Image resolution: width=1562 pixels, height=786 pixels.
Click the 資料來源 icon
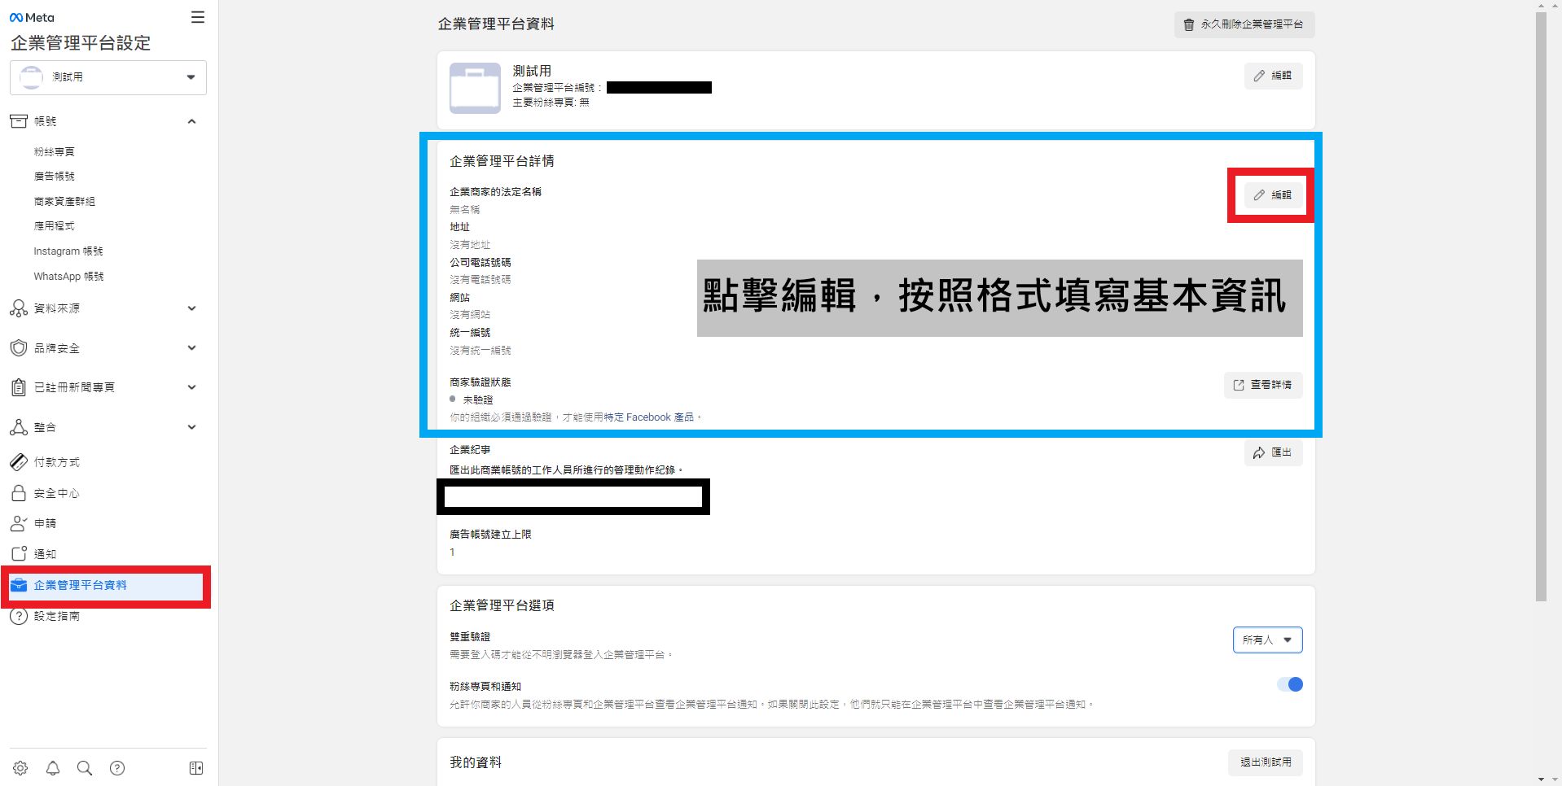pos(19,308)
